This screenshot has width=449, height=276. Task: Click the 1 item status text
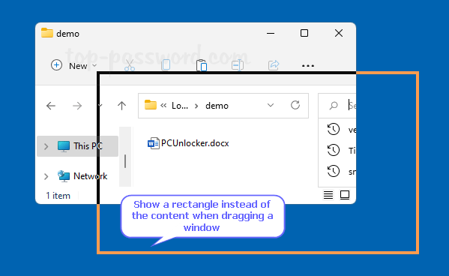pos(58,196)
